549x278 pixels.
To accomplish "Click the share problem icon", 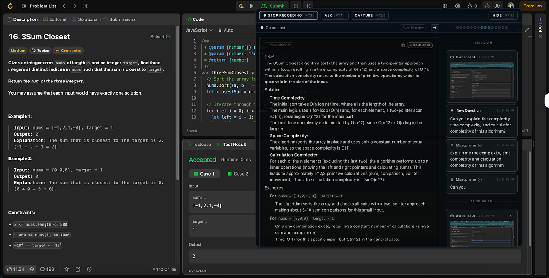I will pyautogui.click(x=78, y=269).
